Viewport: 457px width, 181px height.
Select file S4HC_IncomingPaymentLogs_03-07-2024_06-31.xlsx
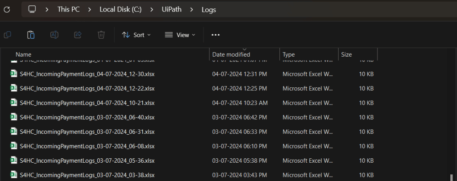pos(87,132)
